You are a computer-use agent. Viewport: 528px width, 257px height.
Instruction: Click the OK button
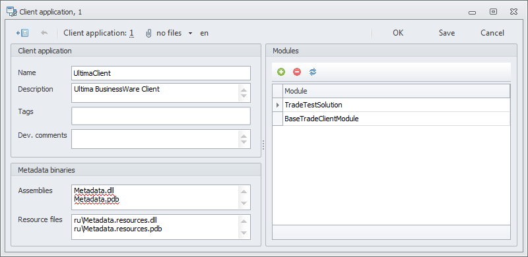pyautogui.click(x=398, y=33)
